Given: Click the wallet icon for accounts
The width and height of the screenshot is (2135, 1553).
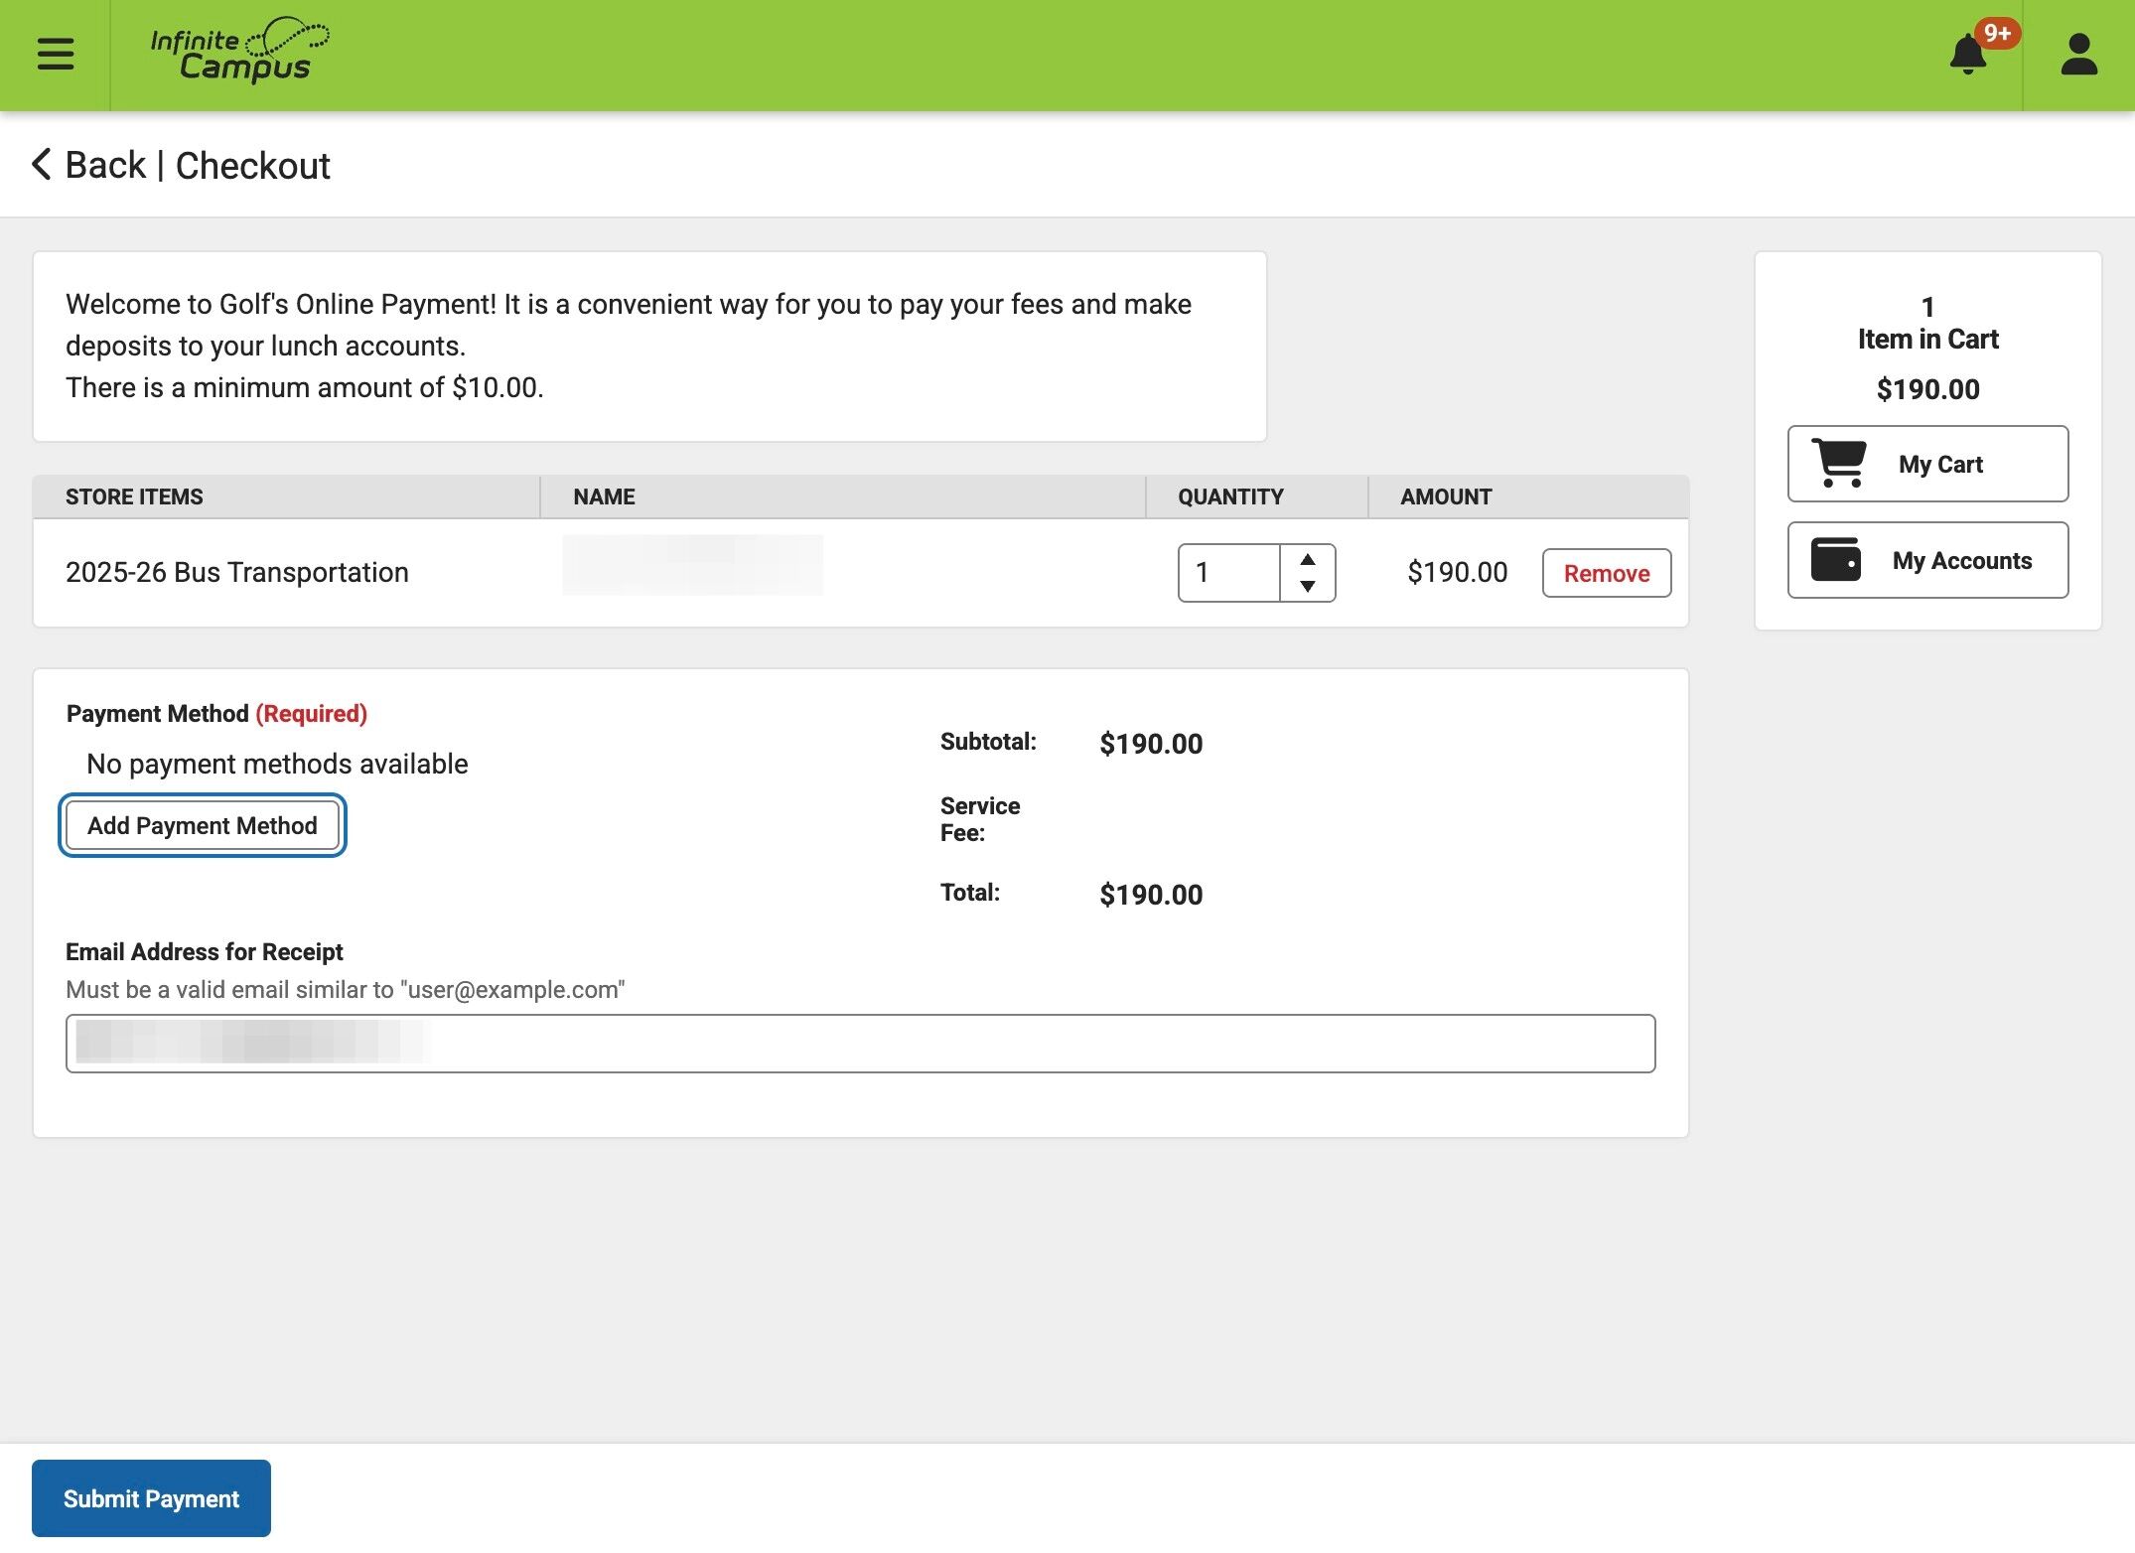Looking at the screenshot, I should tap(1835, 560).
